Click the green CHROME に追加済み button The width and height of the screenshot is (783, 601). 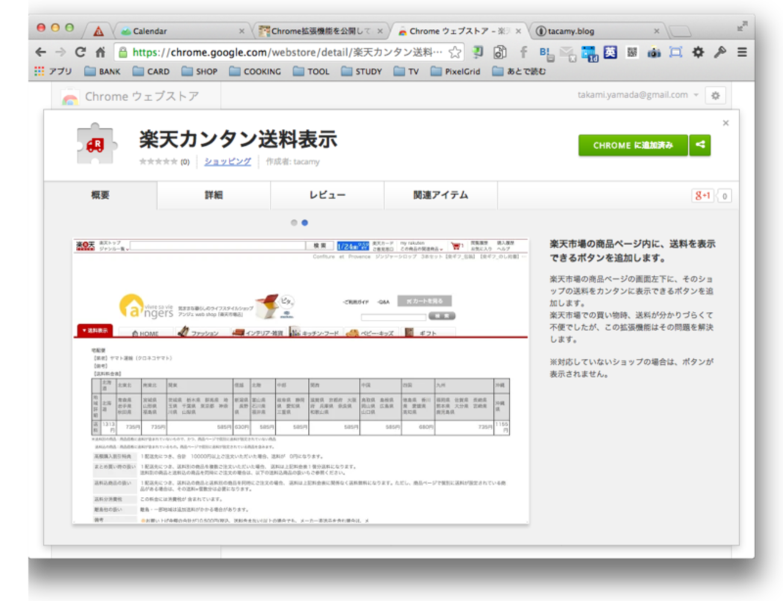pyautogui.click(x=632, y=145)
